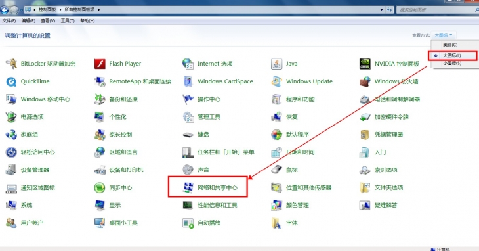
Task: Open 声音 speaker icon
Action: [x=188, y=170]
